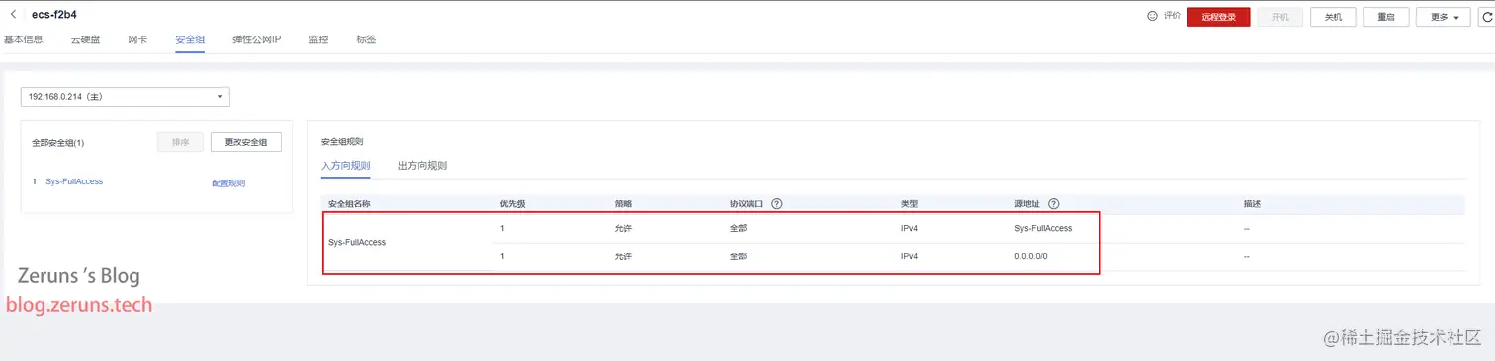Click IPv4 in the 0.0.0.0/0 row
The width and height of the screenshot is (1495, 361).
point(909,256)
